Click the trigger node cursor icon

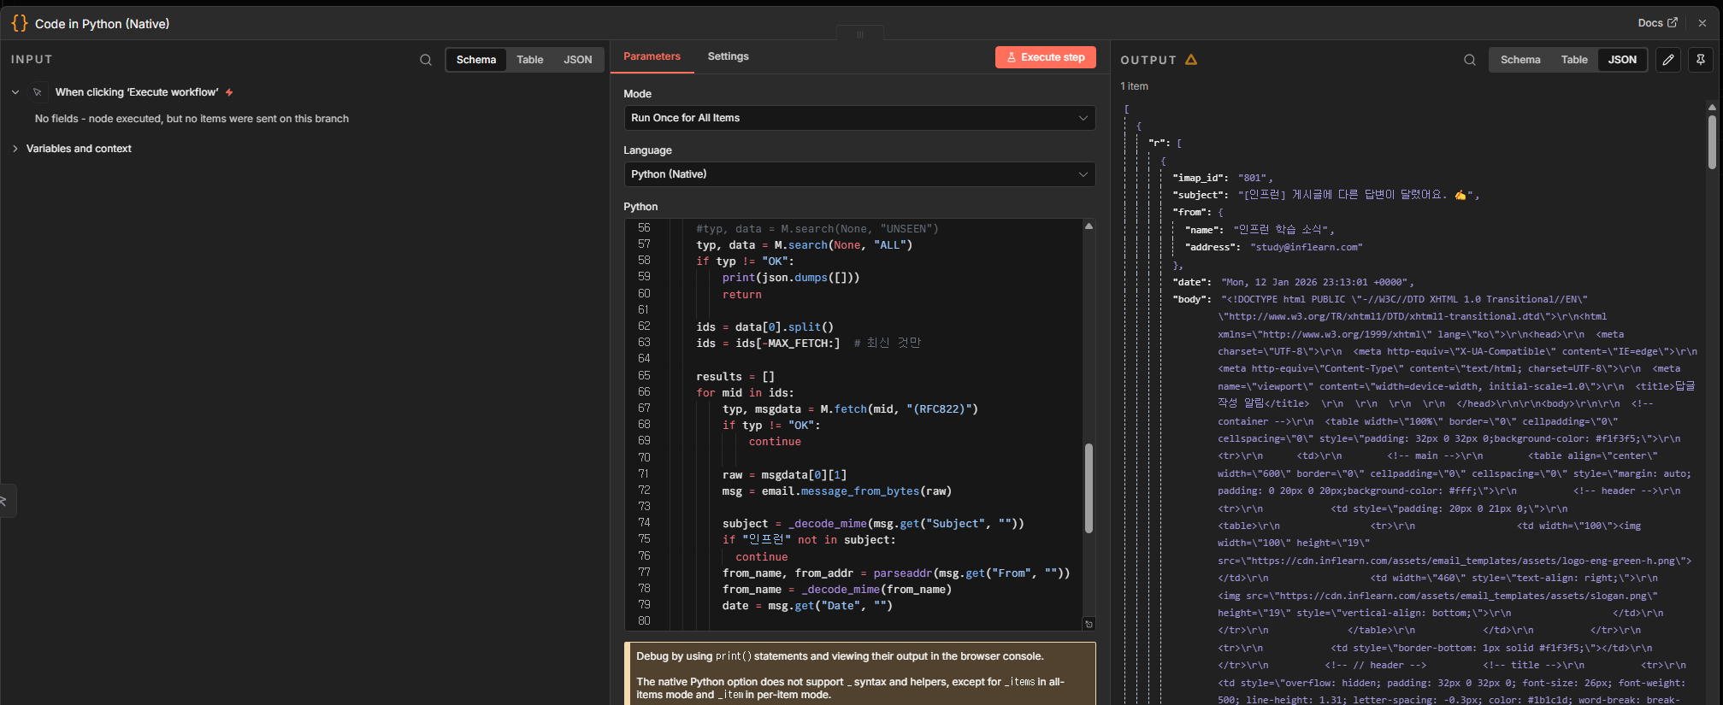click(38, 92)
